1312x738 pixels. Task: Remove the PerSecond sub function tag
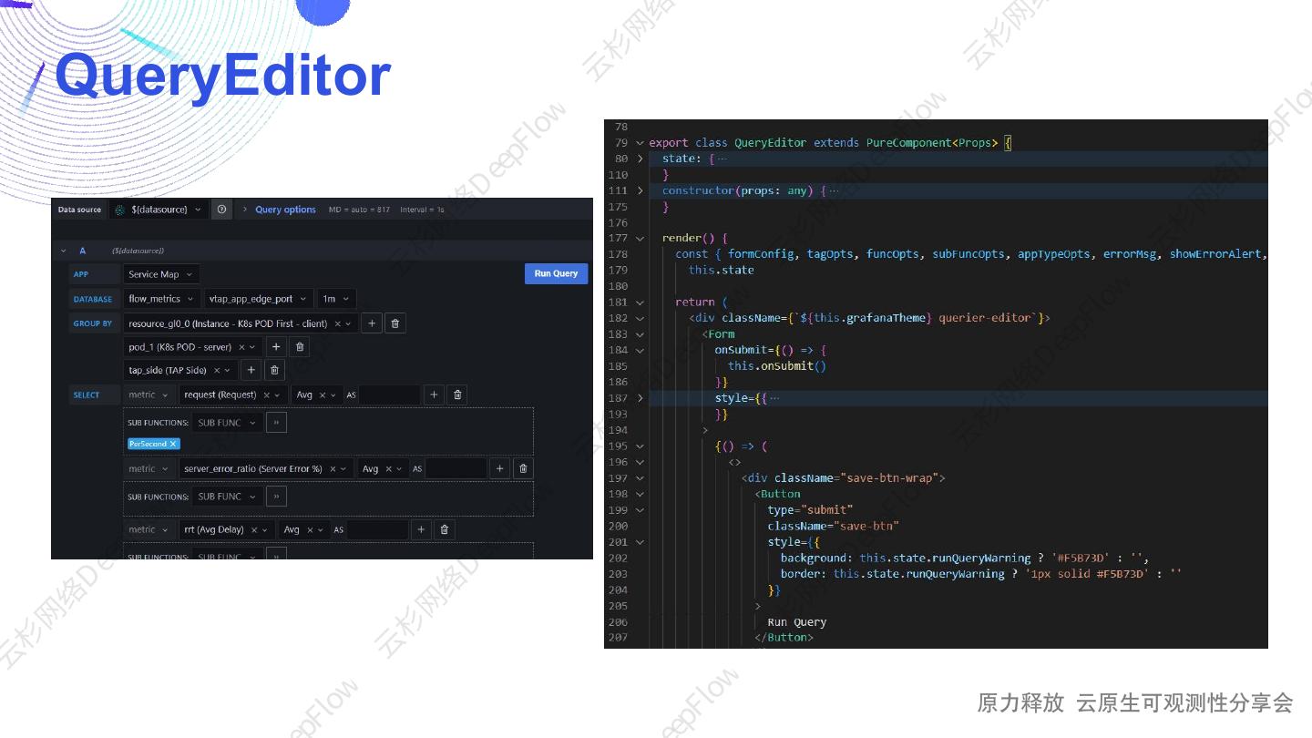(173, 444)
